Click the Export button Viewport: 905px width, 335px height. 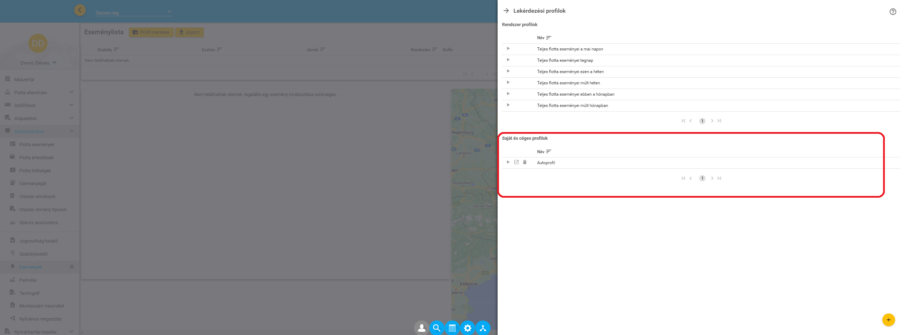tap(189, 32)
